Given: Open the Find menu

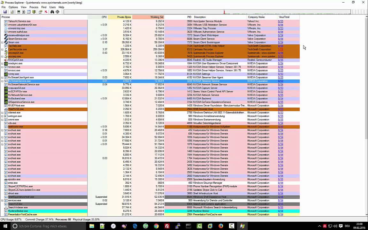Looking at the screenshot, I should [44, 7].
